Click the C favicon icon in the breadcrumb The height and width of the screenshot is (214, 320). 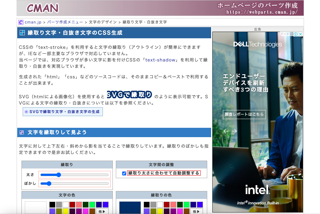(x=21, y=22)
